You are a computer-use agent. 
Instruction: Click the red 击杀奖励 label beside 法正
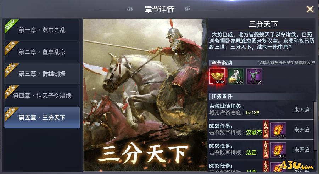pos(266,150)
